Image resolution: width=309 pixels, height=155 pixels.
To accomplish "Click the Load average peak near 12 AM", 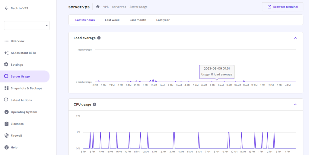I will (153, 80).
